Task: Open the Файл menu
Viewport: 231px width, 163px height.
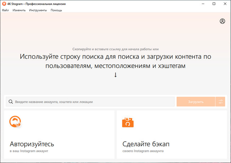Action: [x=5, y=10]
